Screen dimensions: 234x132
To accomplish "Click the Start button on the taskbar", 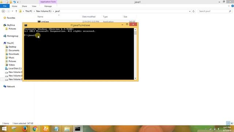I will click(4, 129).
